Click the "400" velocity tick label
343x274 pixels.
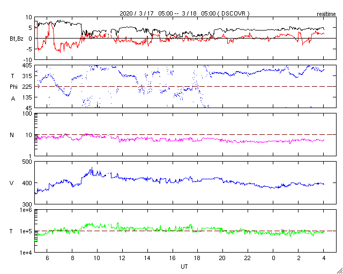28,183
